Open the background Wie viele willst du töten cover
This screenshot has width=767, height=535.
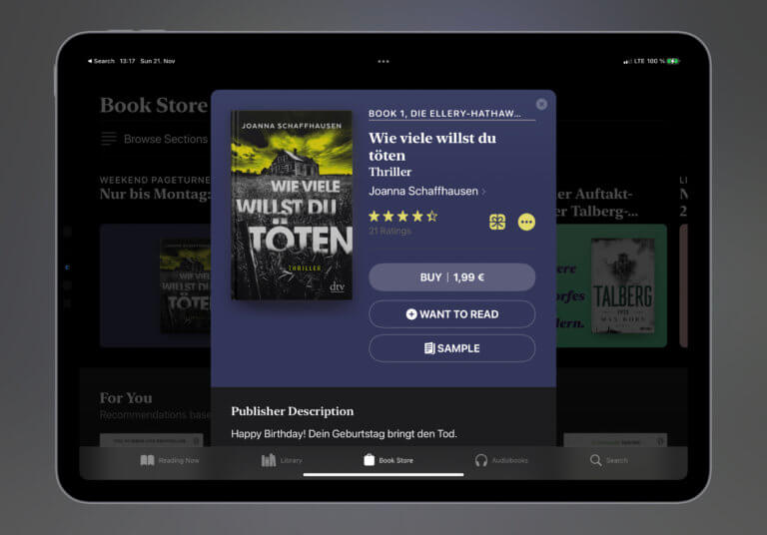(186, 286)
